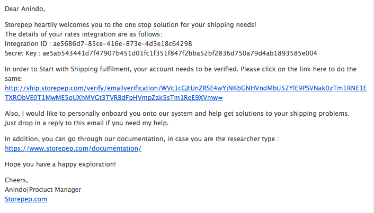This screenshot has width=374, height=213.
Task: Click the Integration ID value ae5686d7
Action: (122, 44)
